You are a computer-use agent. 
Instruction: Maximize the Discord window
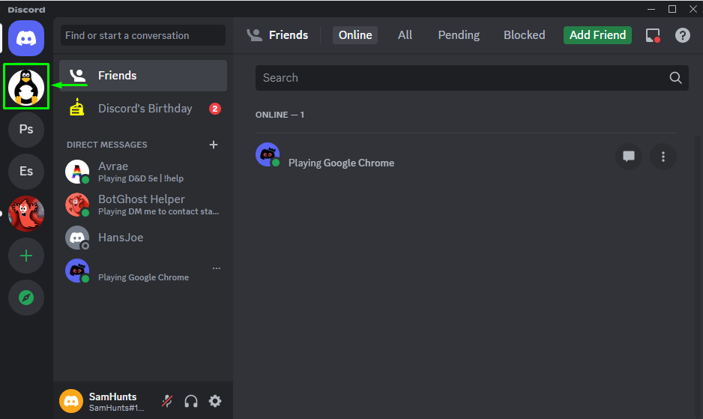click(672, 9)
